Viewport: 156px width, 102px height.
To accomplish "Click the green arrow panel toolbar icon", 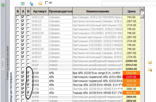I will click(x=22, y=4).
